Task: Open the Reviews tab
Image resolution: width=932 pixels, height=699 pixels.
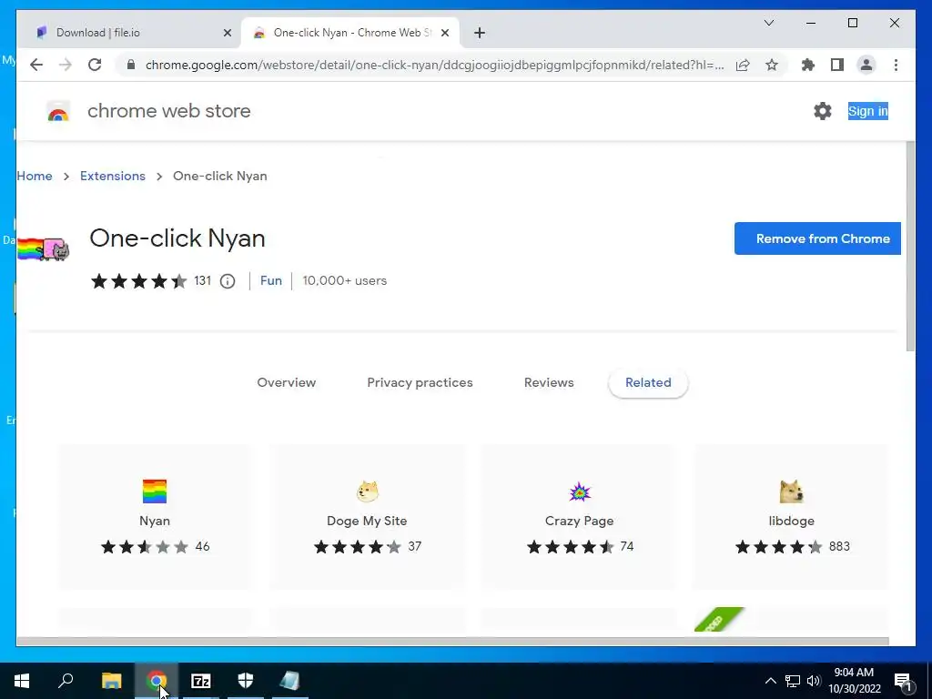Action: (x=549, y=383)
